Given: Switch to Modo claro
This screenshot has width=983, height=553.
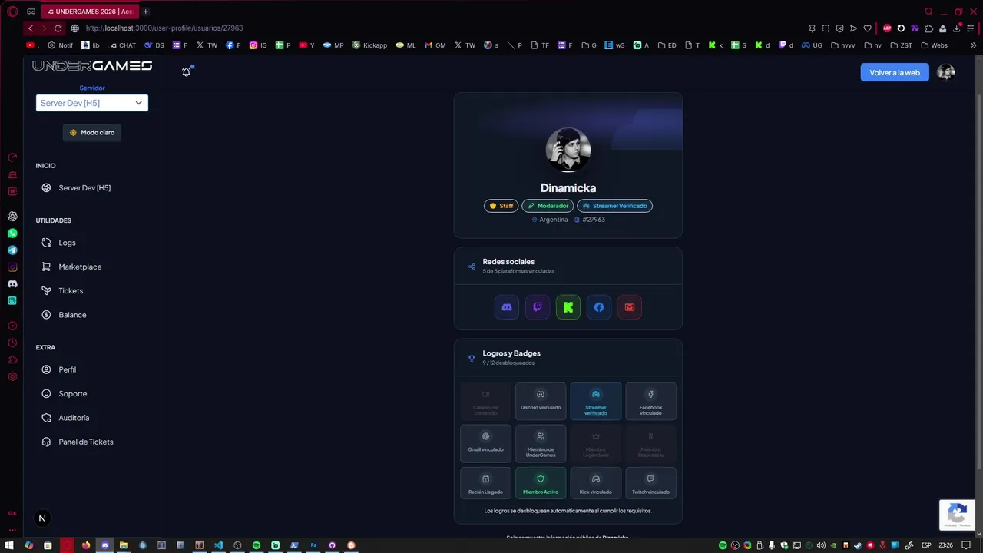Looking at the screenshot, I should click(x=92, y=132).
